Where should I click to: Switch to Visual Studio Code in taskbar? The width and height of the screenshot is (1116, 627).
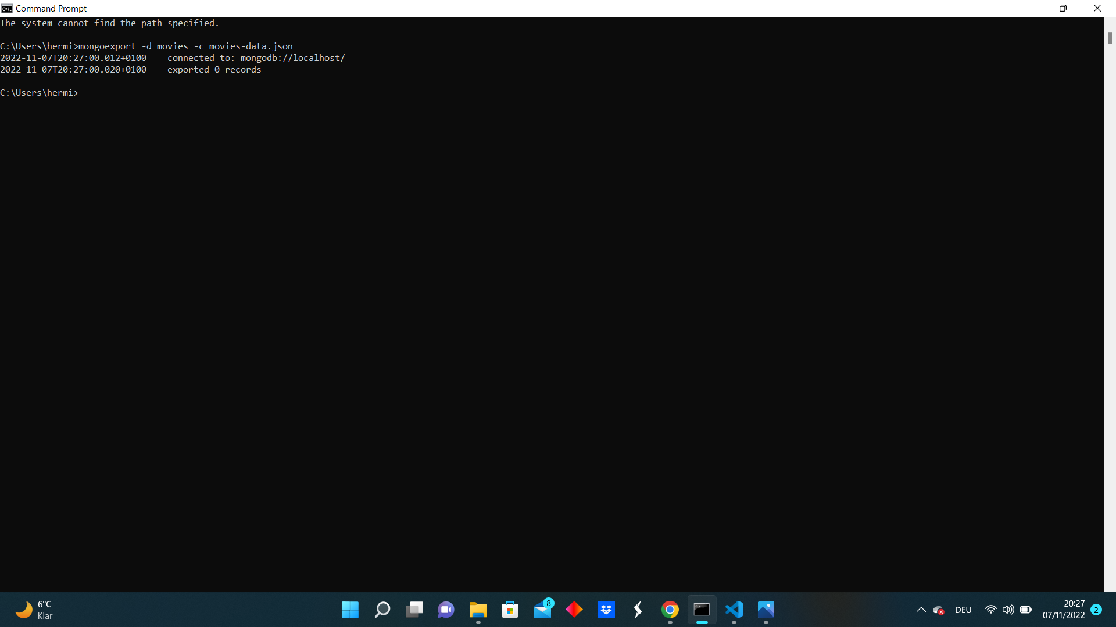pos(734,610)
